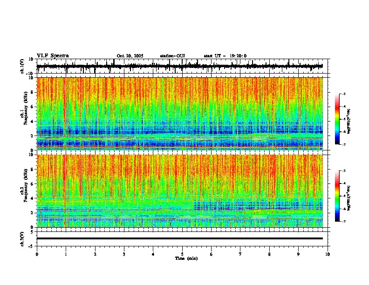Select the ch.2 color scale bar

coord(337,196)
